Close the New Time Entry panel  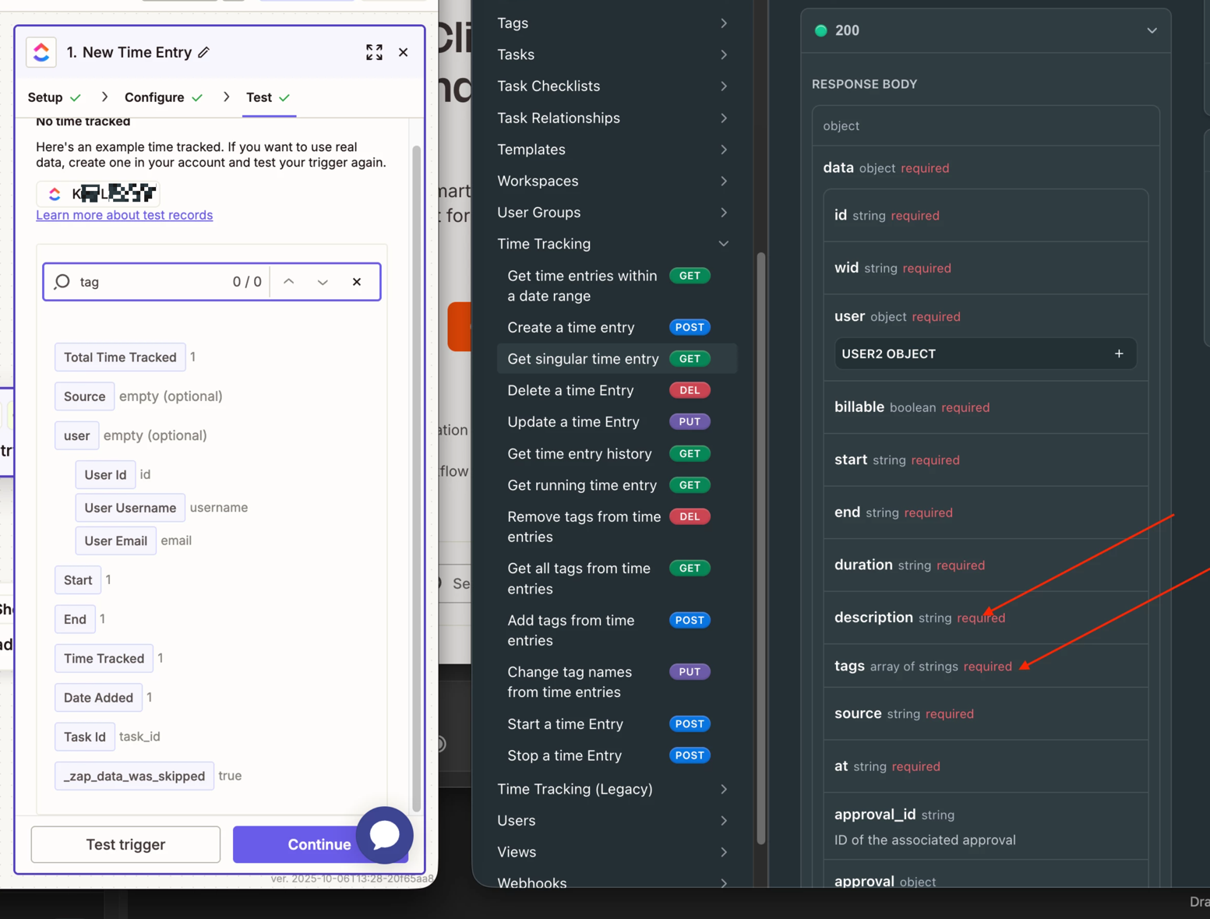point(404,52)
